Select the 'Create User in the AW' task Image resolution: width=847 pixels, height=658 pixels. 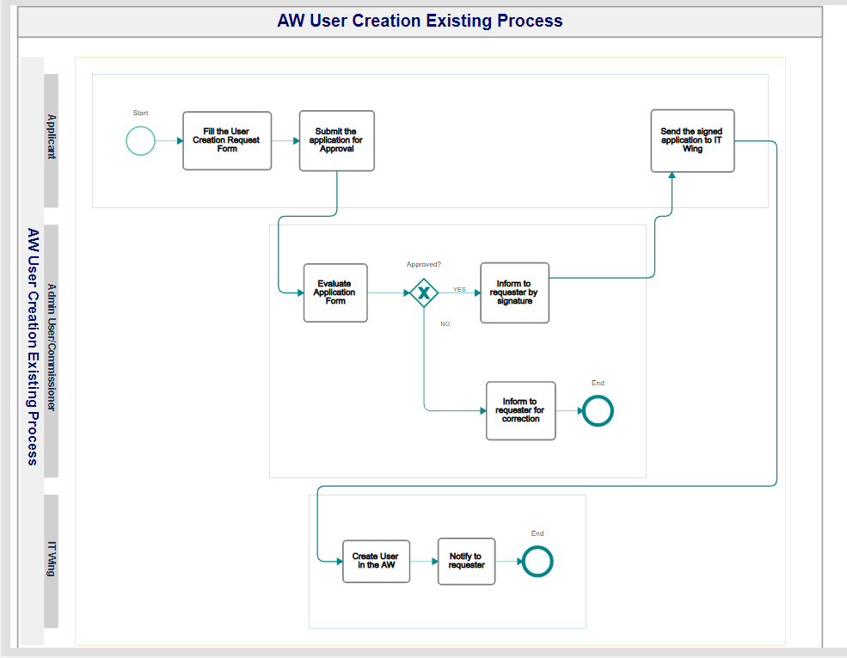tap(376, 562)
